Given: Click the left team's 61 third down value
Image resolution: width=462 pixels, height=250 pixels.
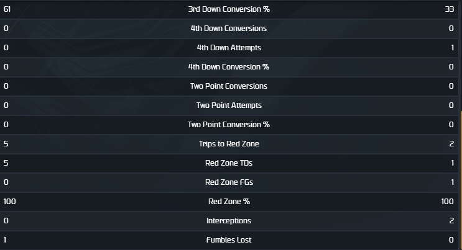Looking at the screenshot, I should [6, 9].
